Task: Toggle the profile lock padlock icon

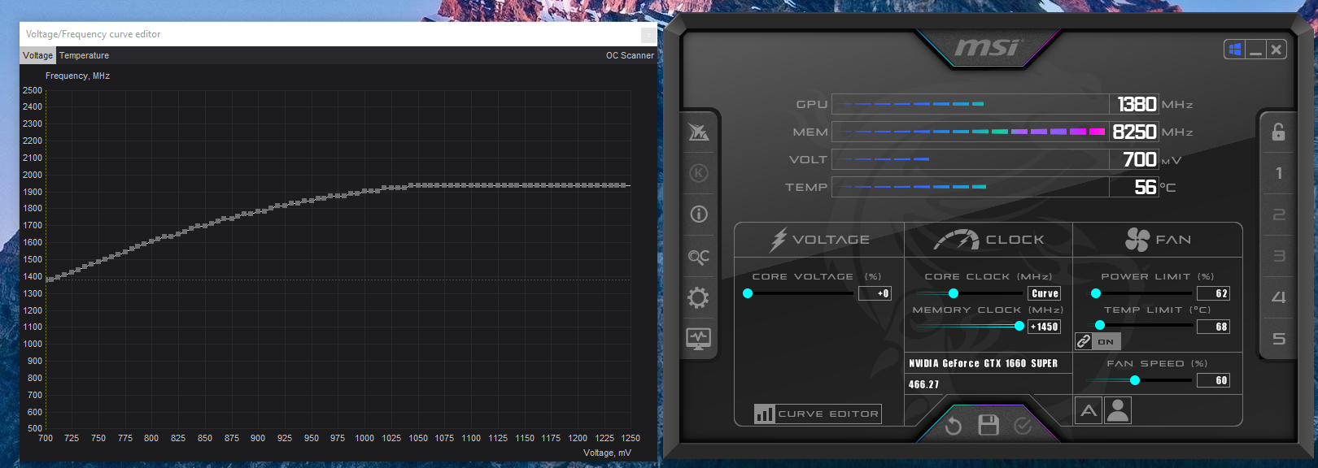Action: pyautogui.click(x=1278, y=132)
